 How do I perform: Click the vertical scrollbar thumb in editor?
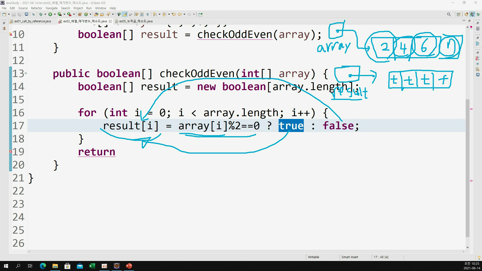tap(467, 168)
